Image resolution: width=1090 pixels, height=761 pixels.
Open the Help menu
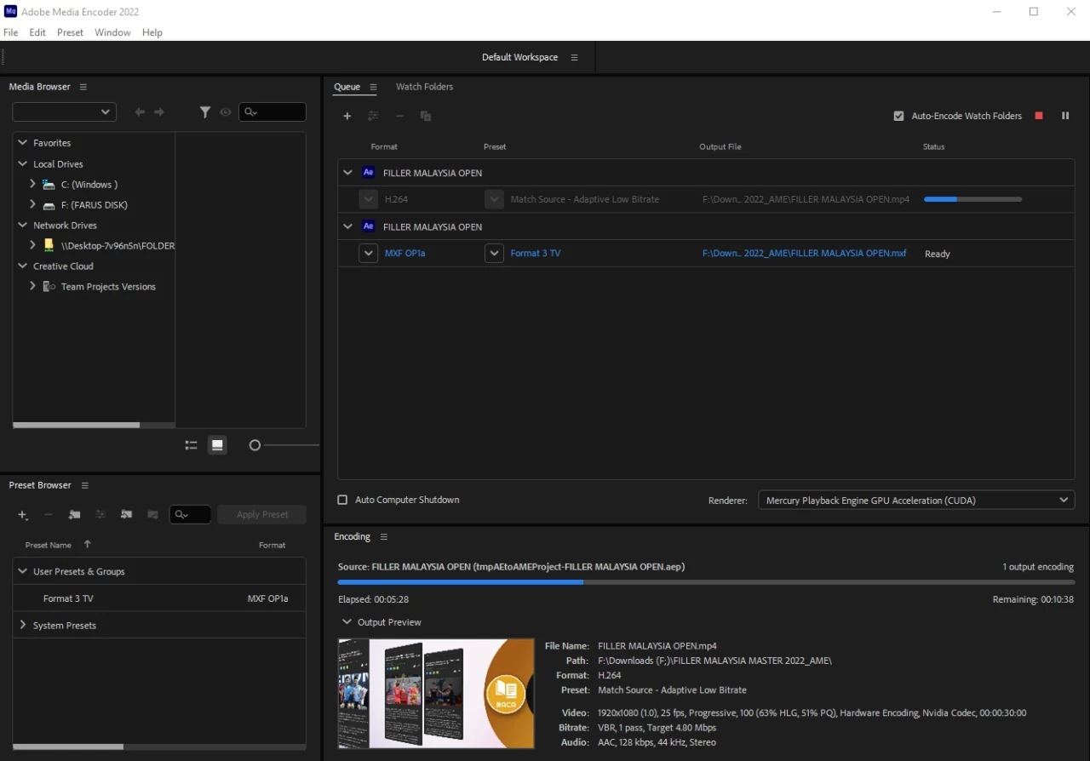152,32
